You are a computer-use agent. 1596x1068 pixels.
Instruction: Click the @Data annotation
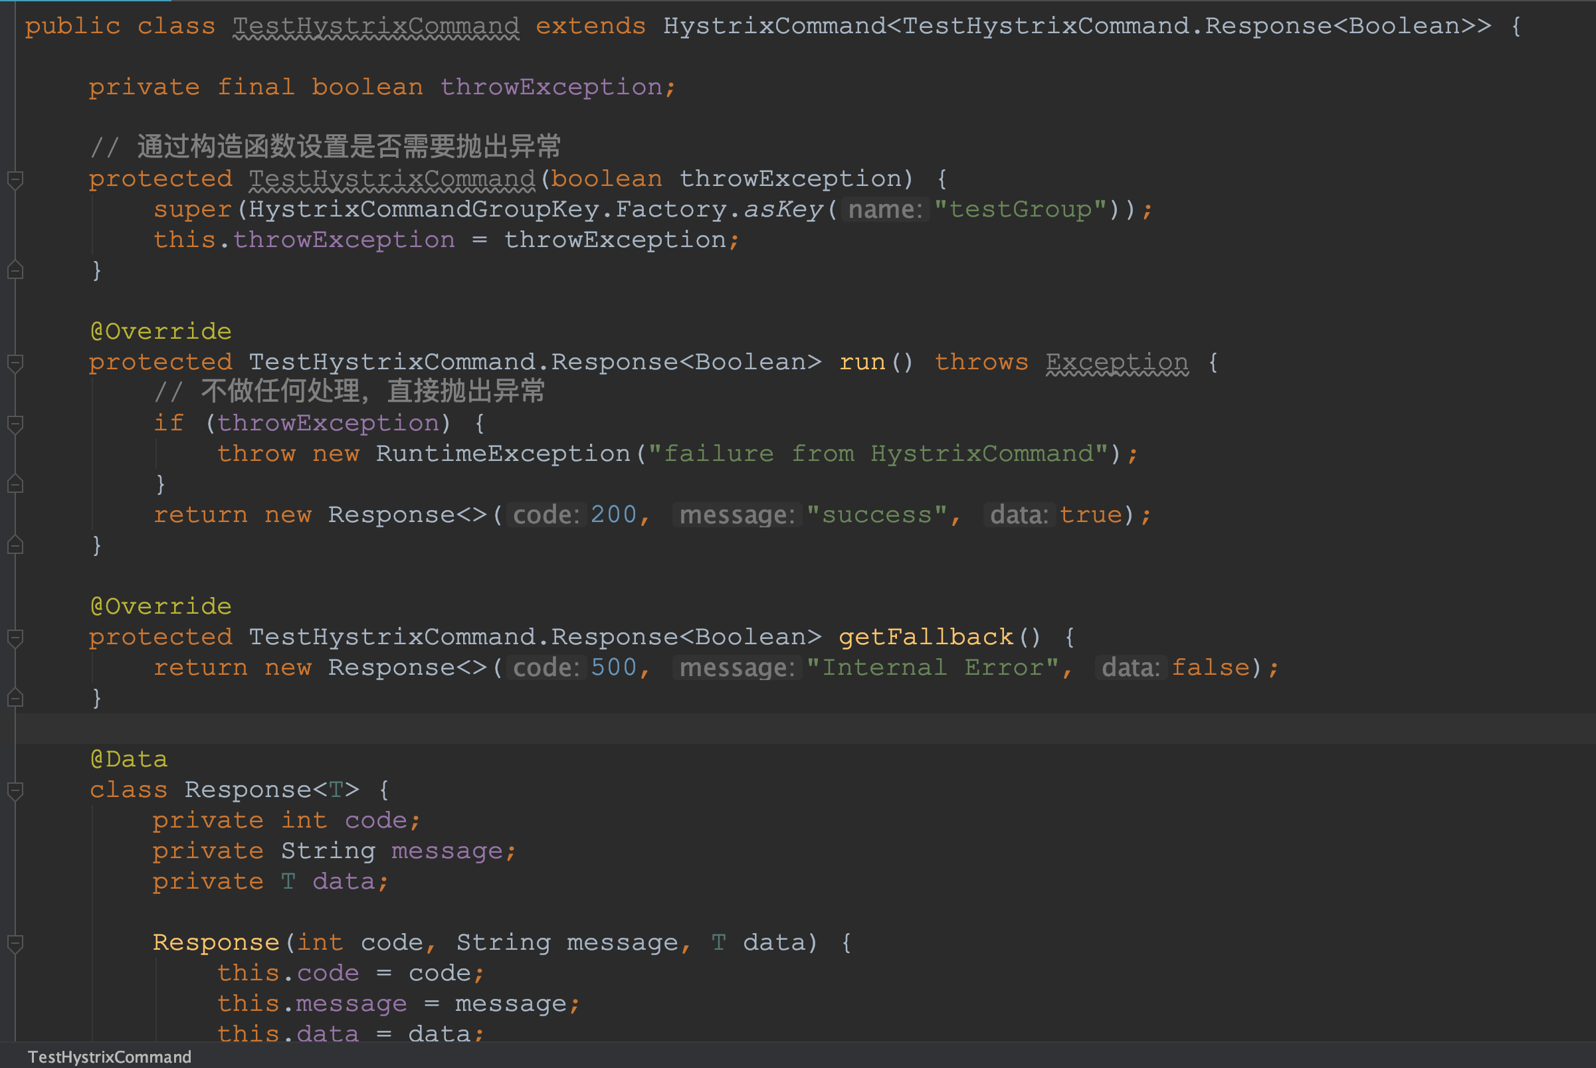(129, 759)
